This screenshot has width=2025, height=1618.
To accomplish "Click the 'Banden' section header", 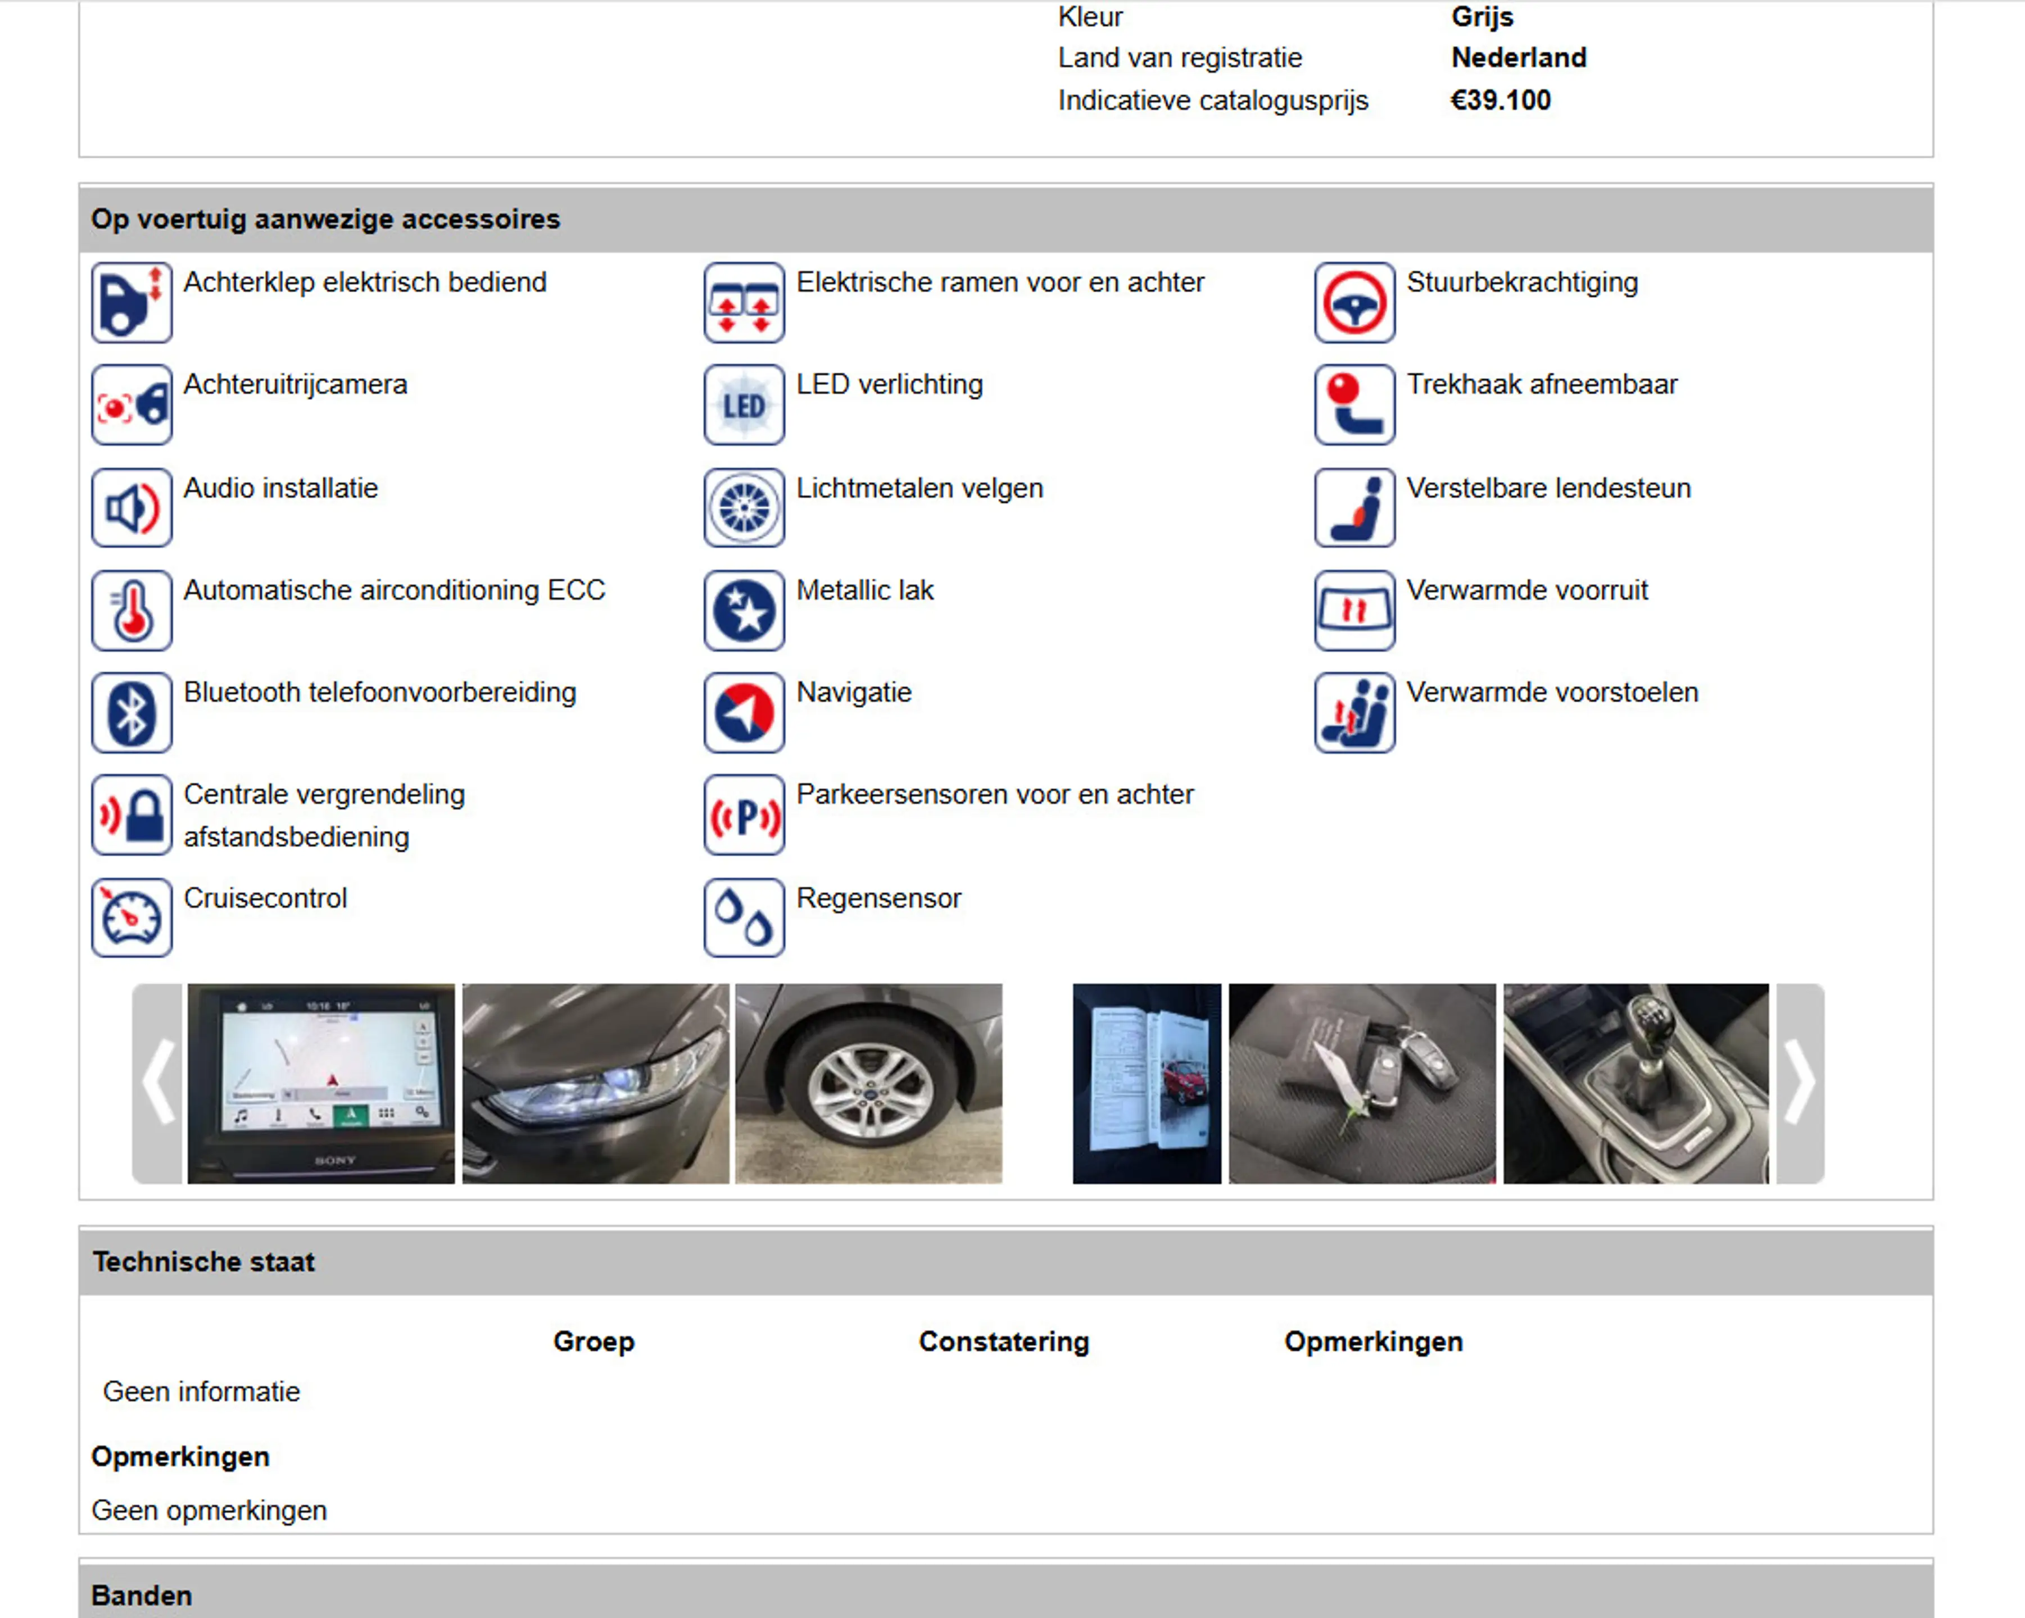I will pos(1006,1593).
